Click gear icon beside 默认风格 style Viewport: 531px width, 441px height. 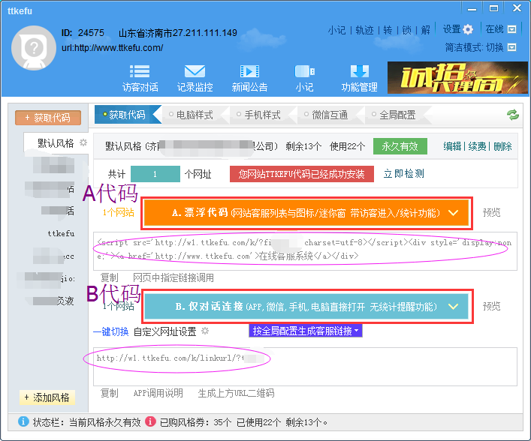coord(83,142)
